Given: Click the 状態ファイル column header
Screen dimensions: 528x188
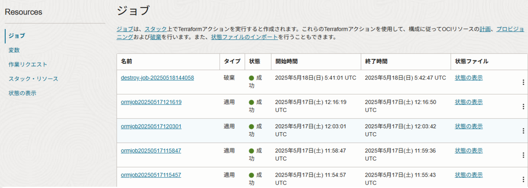Looking at the screenshot, I should [472, 61].
